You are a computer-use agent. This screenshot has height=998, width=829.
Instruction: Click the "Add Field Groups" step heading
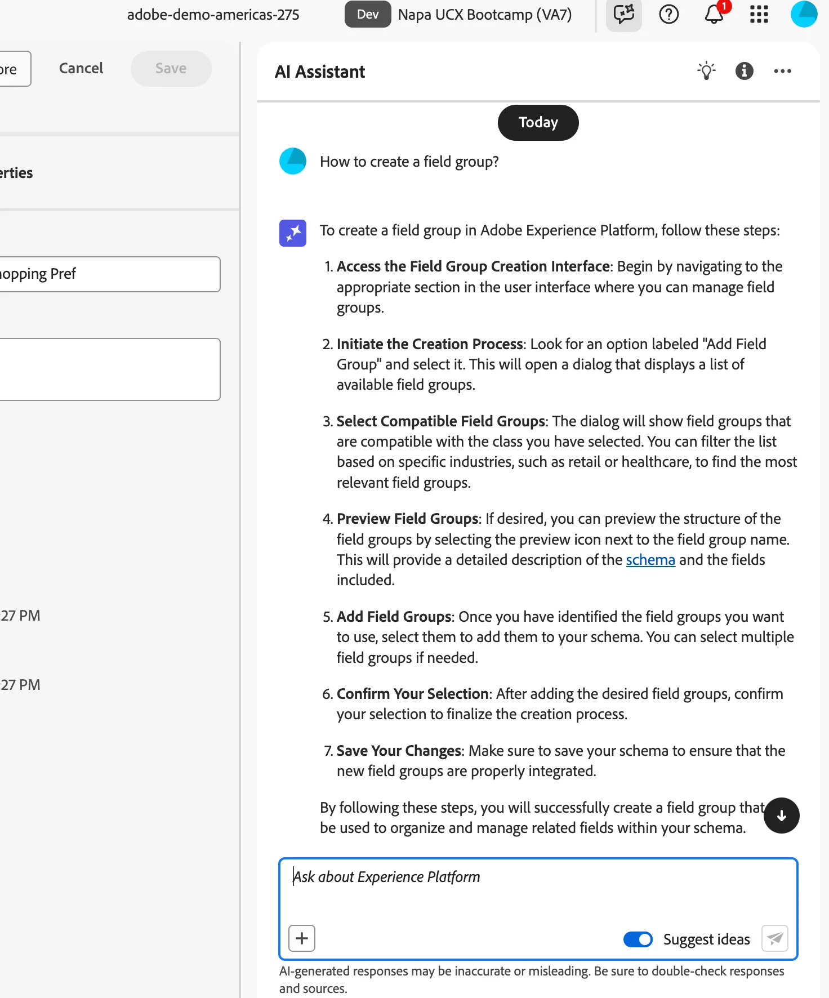[394, 617]
